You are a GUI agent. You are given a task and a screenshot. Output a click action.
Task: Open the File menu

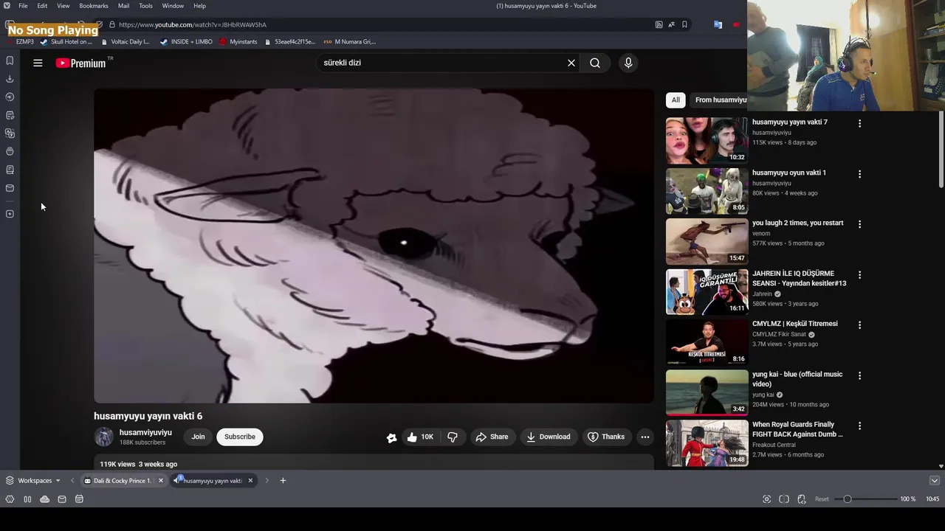click(23, 6)
